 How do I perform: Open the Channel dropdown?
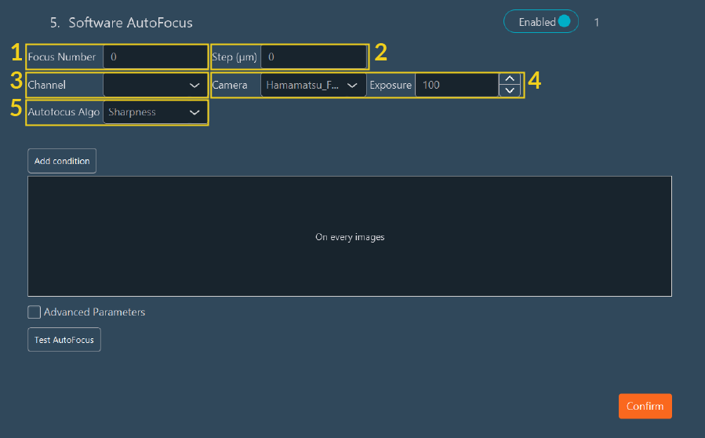tap(154, 85)
